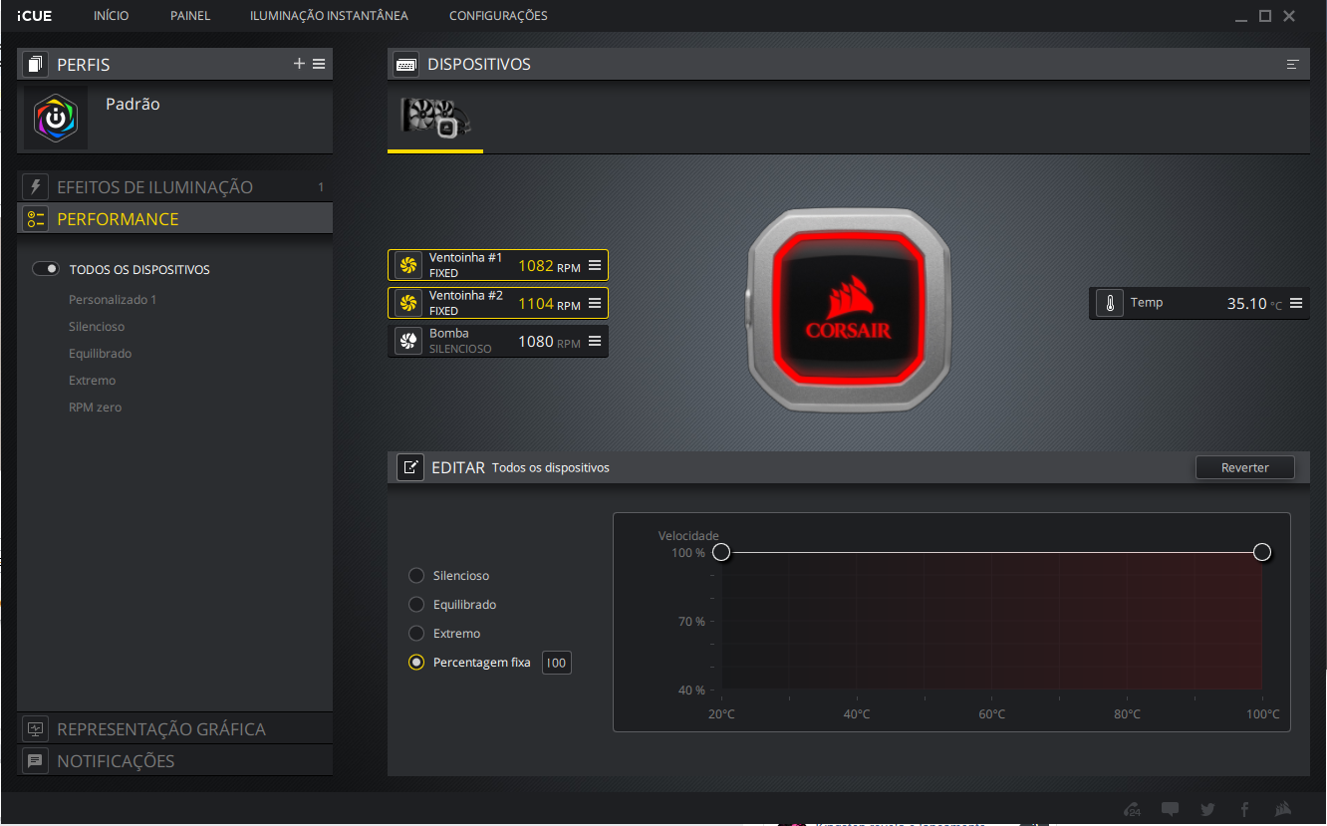
Task: Select the Equilibrado radio option
Action: click(416, 605)
